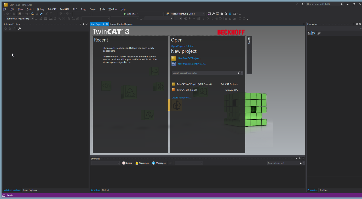Screen dimensions: 362x199
Task: Switch to the Source Control Explorer tab
Action: [x=122, y=24]
